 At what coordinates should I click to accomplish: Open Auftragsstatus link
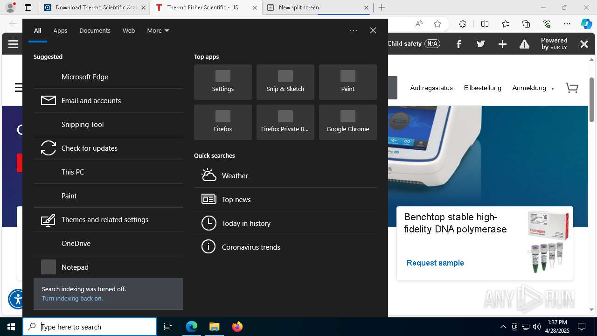tap(431, 88)
